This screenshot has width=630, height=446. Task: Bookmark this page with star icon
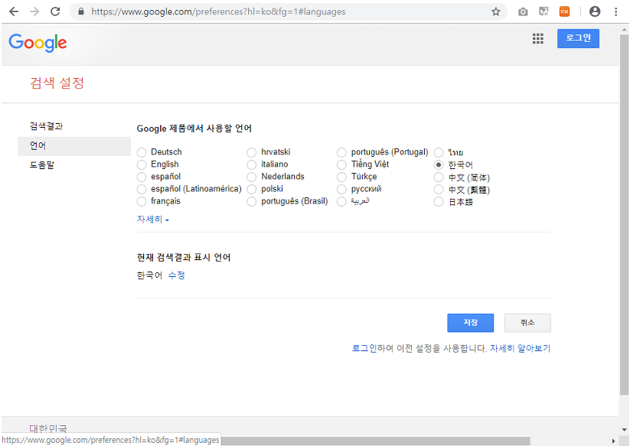(496, 11)
